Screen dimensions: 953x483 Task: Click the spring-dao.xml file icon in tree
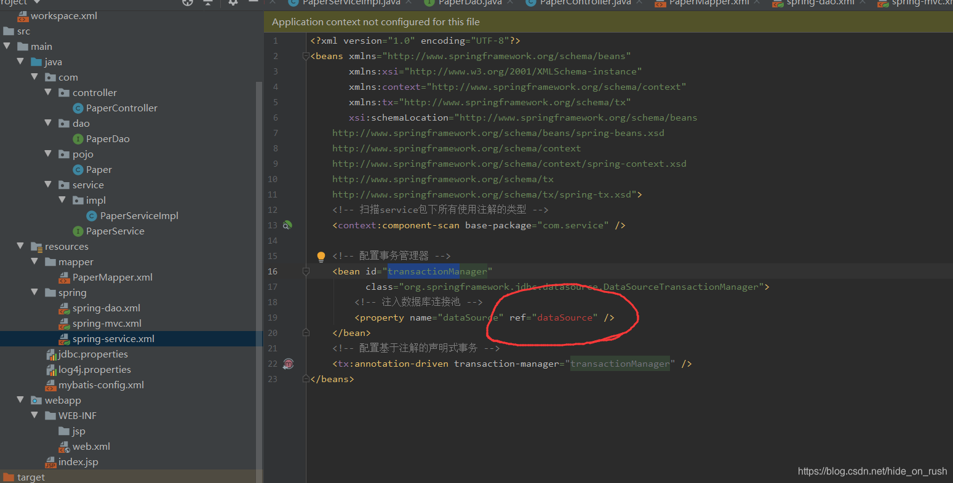click(64, 308)
